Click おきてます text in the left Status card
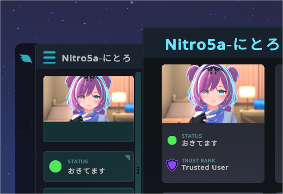283x194 pixels. [86, 170]
